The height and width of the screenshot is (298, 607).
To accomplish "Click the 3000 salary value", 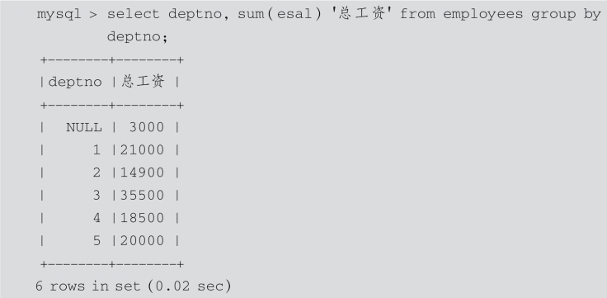I will click(147, 127).
